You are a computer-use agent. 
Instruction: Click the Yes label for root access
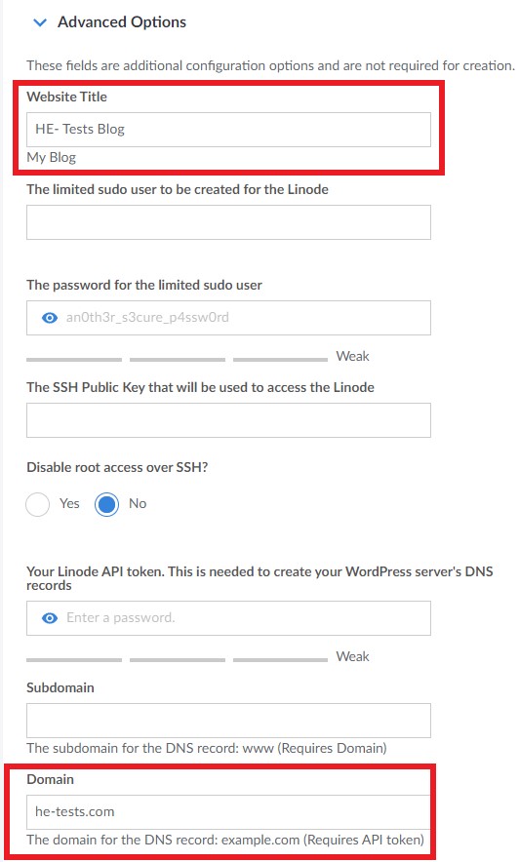coord(69,503)
